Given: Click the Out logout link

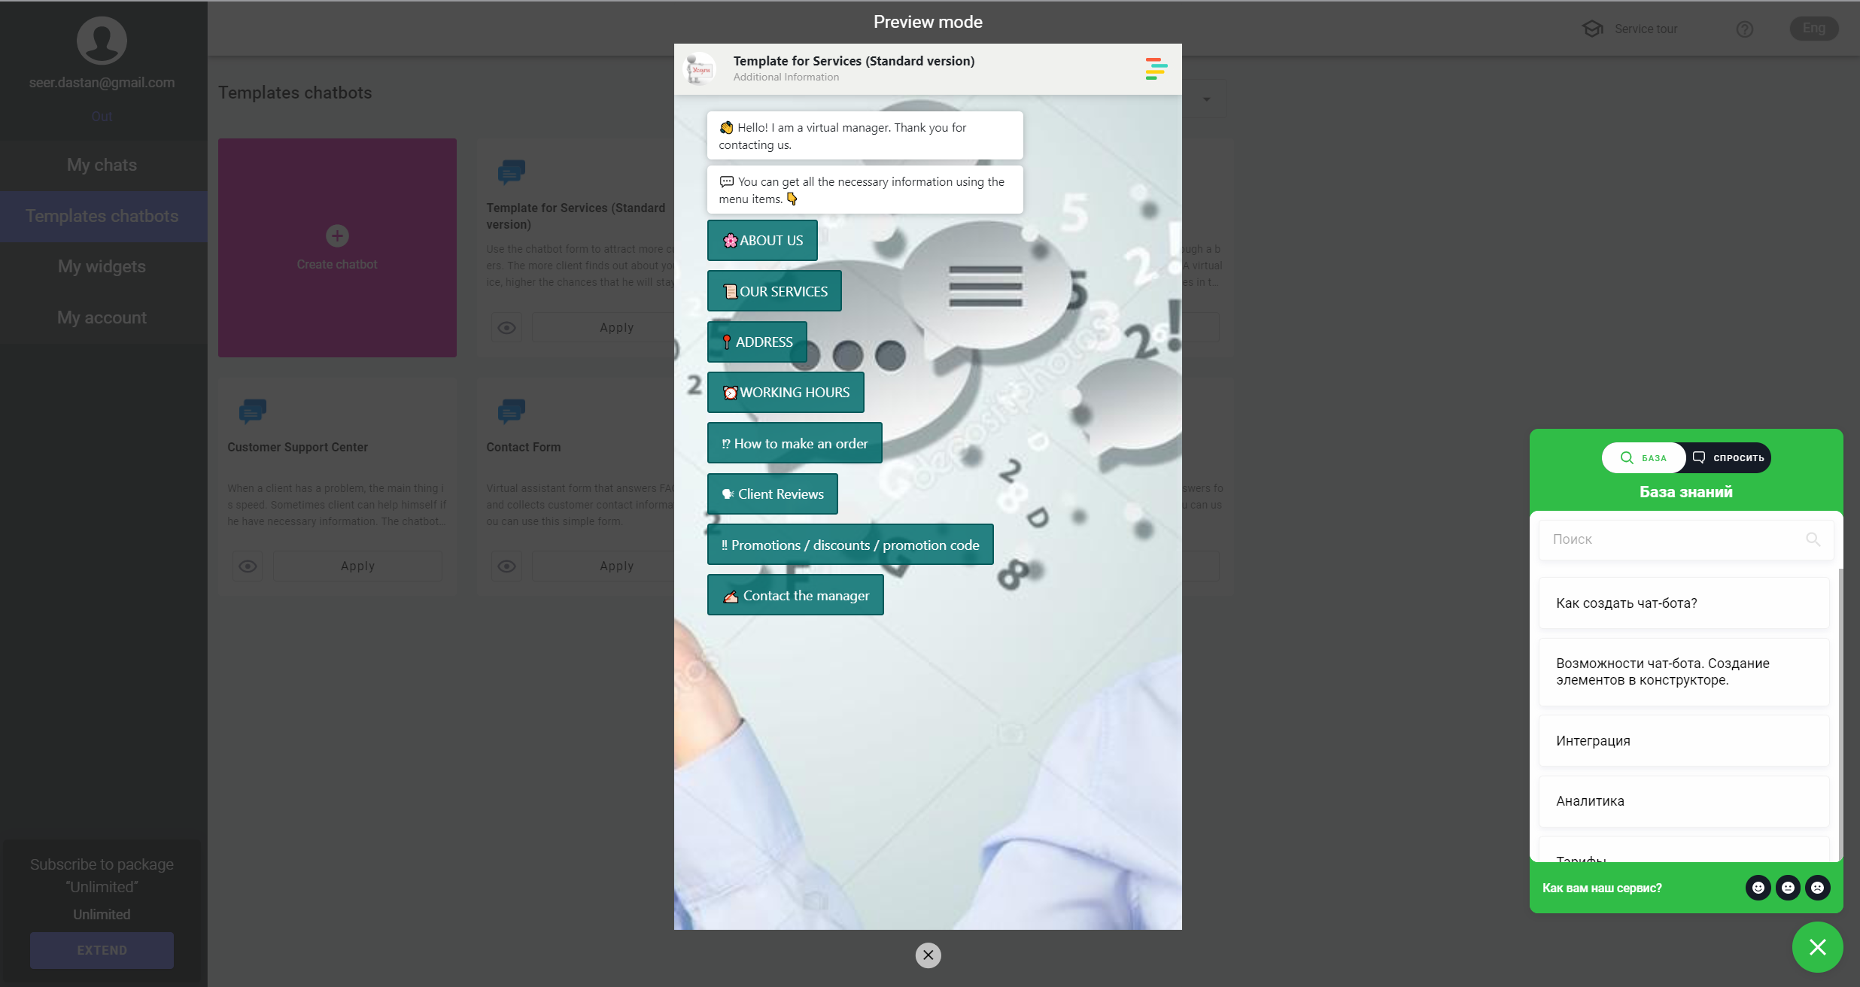Looking at the screenshot, I should [102, 117].
